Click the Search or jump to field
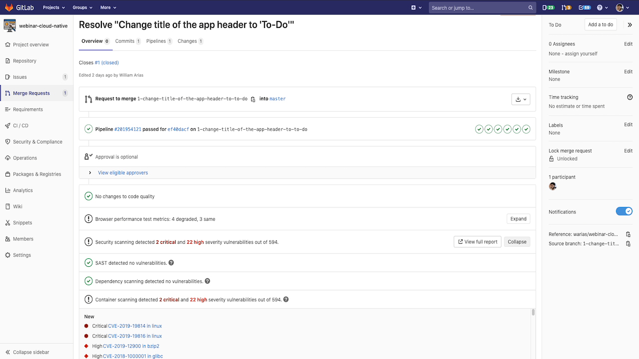Viewport: 639px width, 359px height. tap(478, 7)
